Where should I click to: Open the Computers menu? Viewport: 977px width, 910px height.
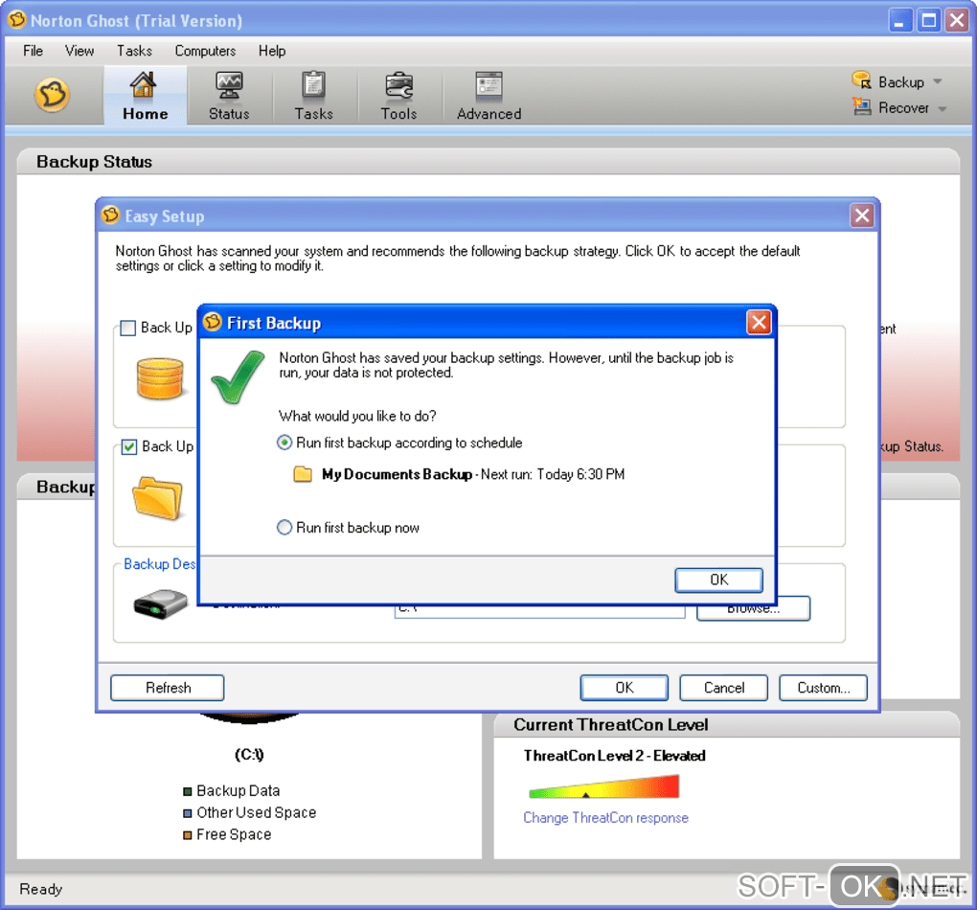tap(205, 51)
